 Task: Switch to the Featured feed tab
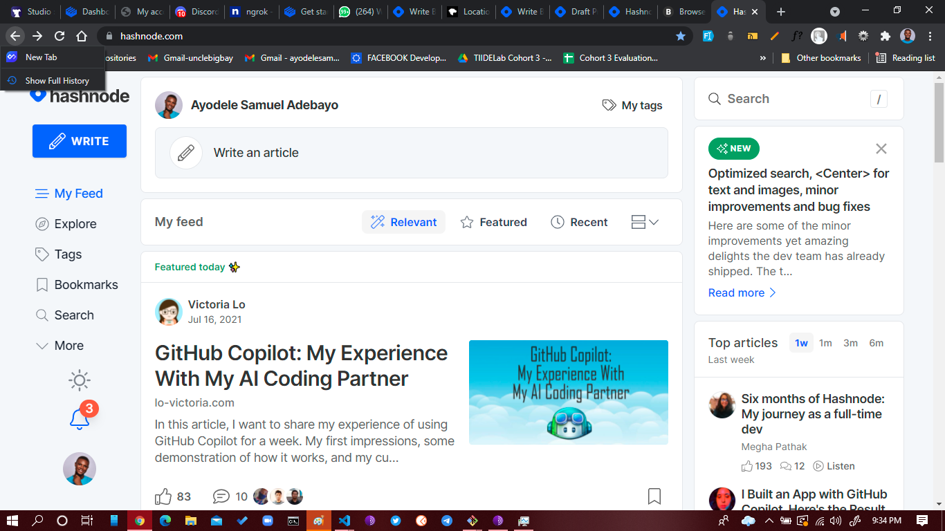[494, 222]
